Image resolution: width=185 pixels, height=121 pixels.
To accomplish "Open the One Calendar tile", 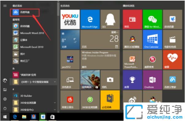I will [x=152, y=40].
